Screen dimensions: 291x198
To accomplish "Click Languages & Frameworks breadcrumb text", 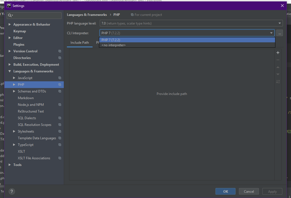I will pyautogui.click(x=87, y=15).
